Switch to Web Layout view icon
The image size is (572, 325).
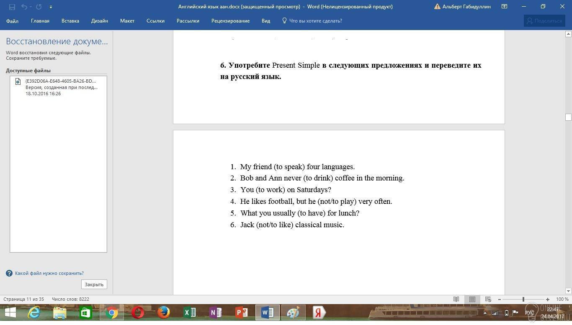488,299
